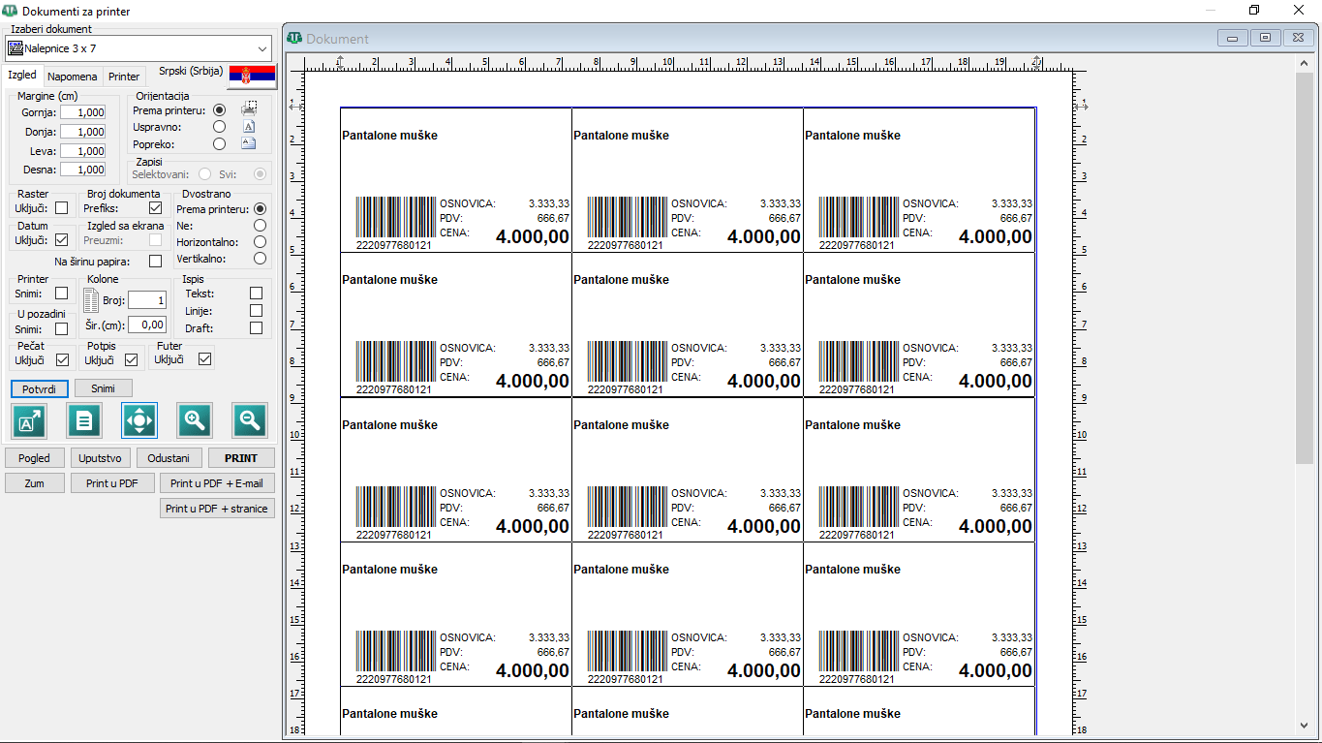Click the teal four-arrow move icon
Viewport: 1322px width, 743px height.
[139, 420]
